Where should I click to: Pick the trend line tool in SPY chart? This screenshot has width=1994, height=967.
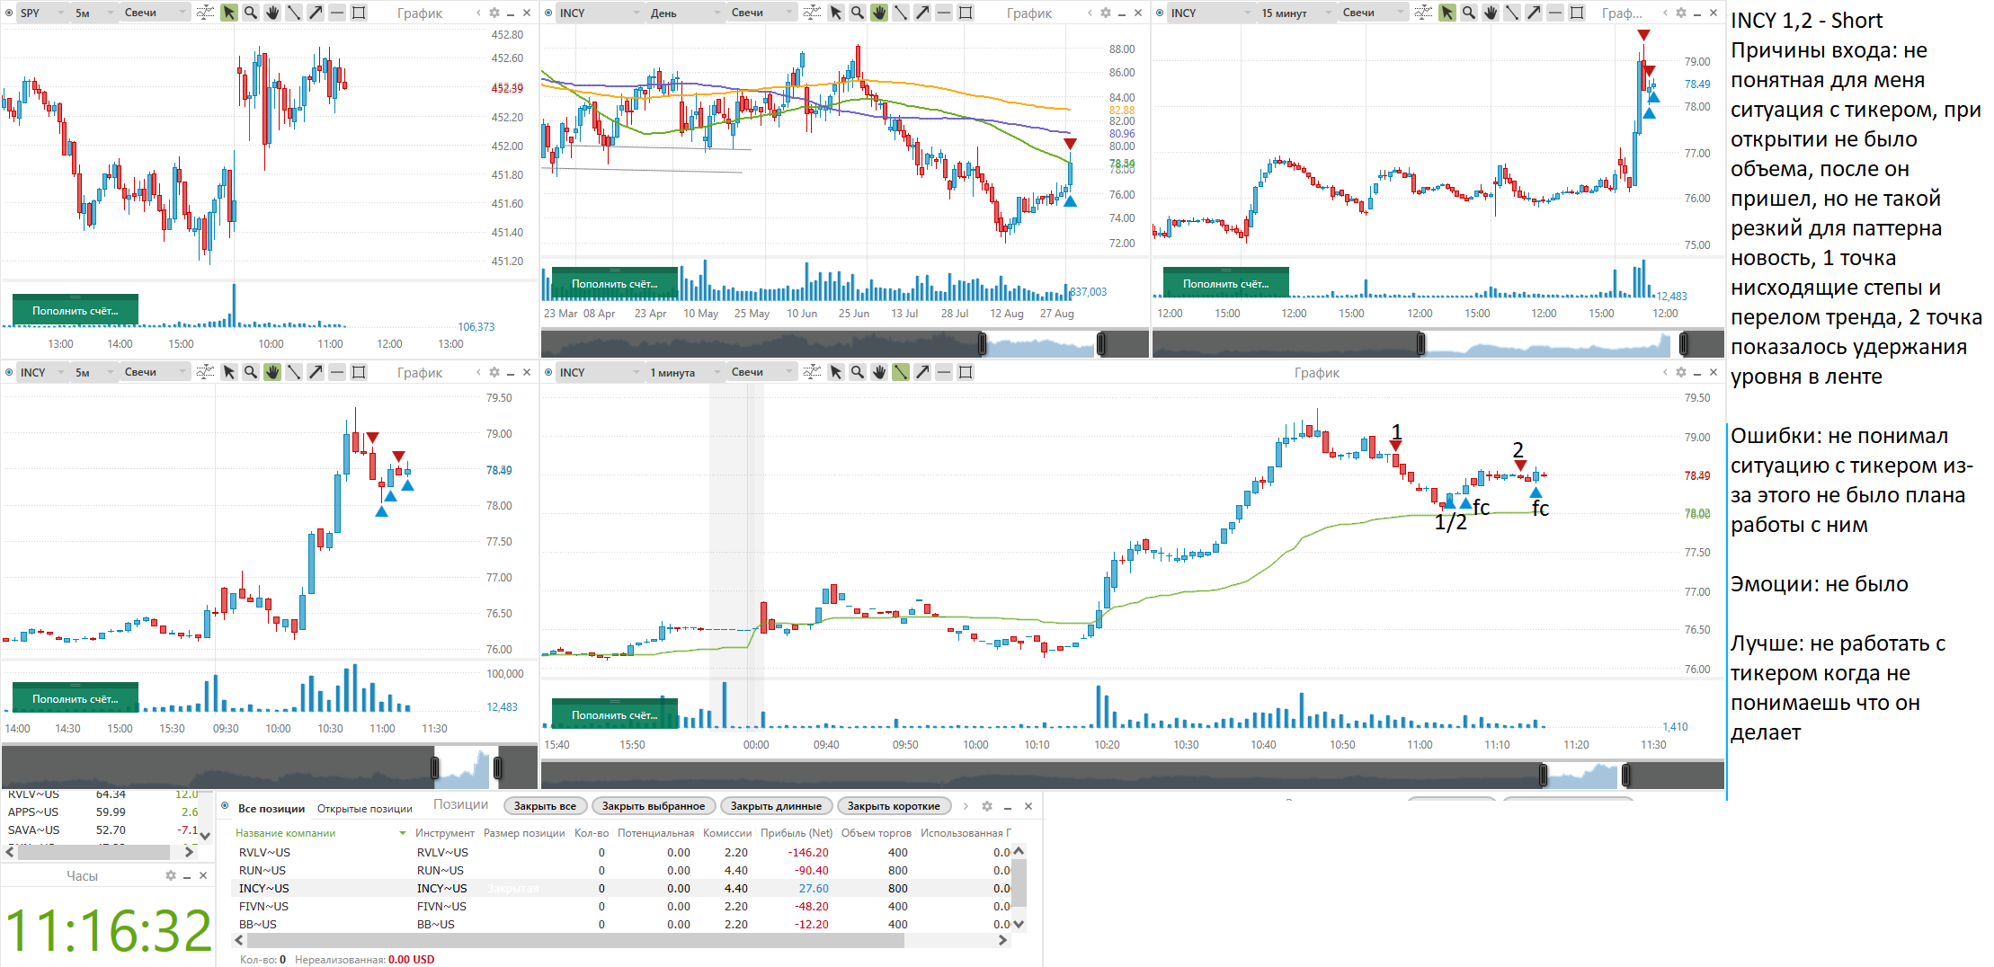click(x=294, y=13)
